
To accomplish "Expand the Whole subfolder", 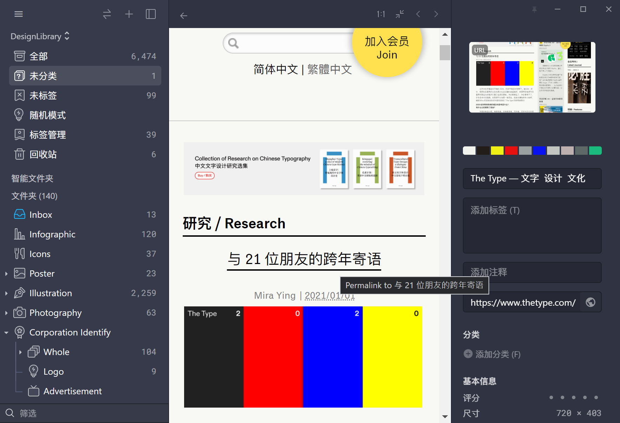I will pos(20,352).
